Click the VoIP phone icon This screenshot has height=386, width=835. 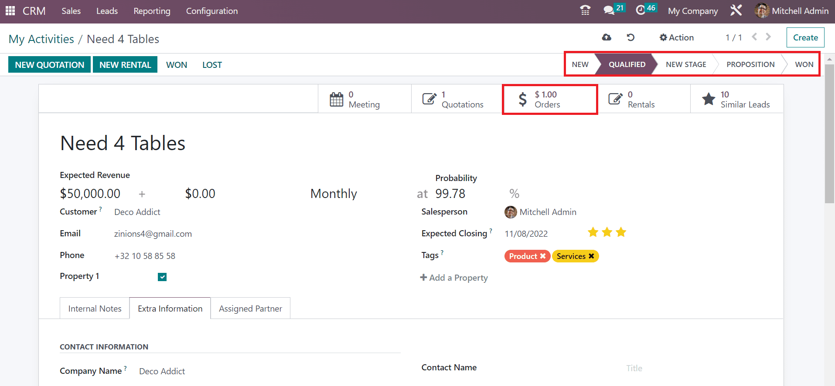[x=585, y=10]
